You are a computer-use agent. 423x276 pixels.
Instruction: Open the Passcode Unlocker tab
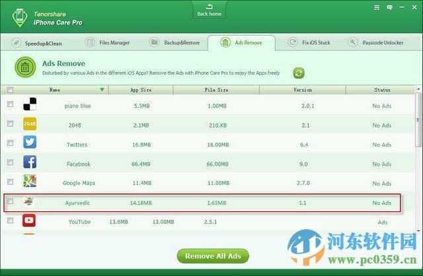375,42
